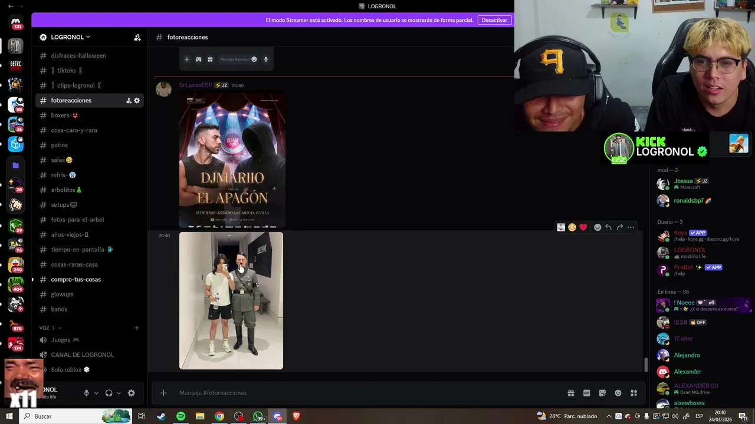This screenshot has height=424, width=755.
Task: Open the sticker picker
Action: tap(602, 393)
